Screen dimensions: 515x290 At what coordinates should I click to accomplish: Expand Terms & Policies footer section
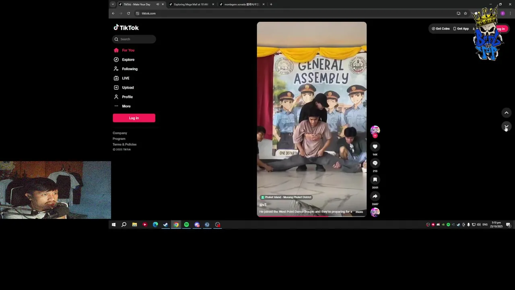click(x=125, y=144)
